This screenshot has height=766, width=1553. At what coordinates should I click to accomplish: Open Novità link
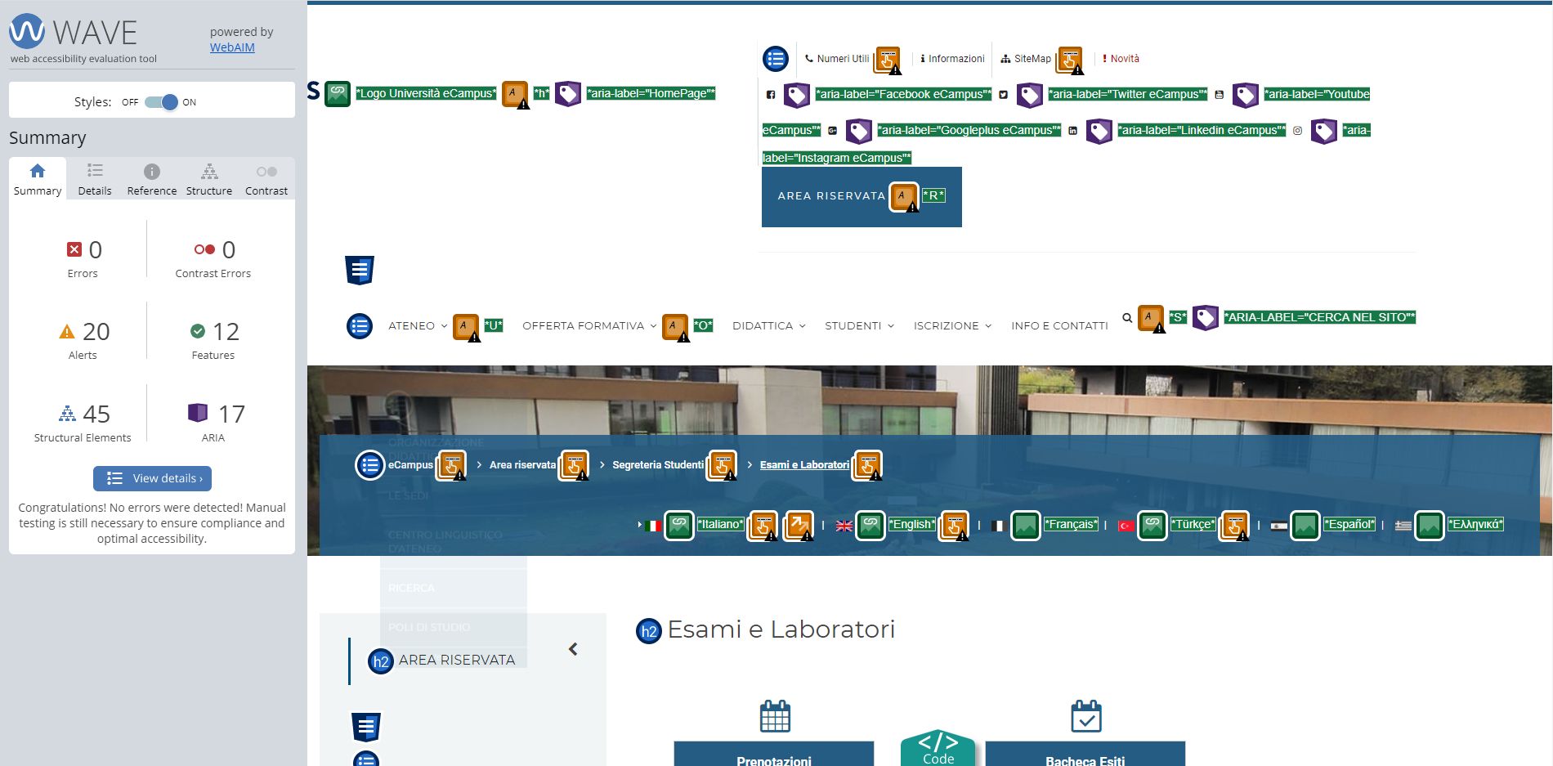tap(1121, 59)
